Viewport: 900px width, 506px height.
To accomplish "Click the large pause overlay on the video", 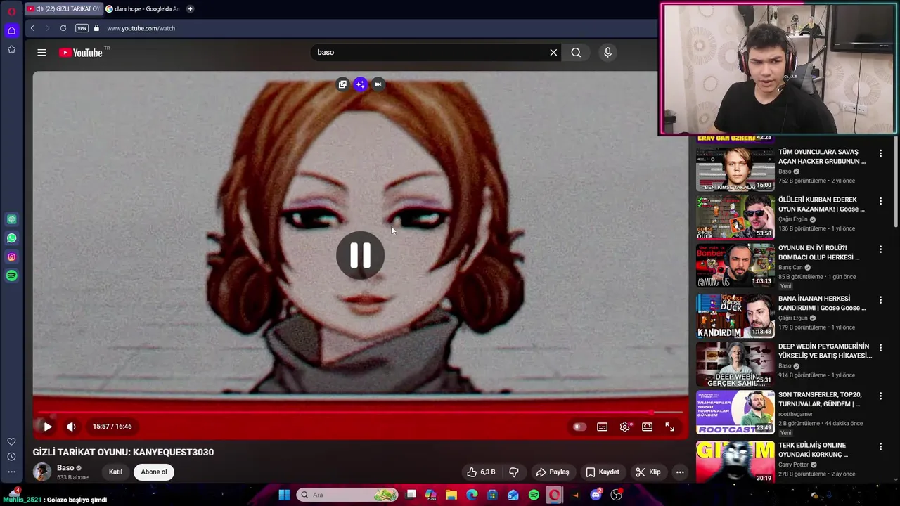I will click(360, 256).
